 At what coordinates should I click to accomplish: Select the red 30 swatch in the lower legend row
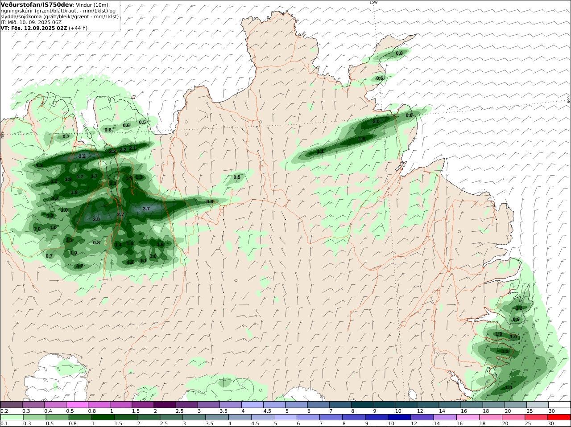[559, 417]
